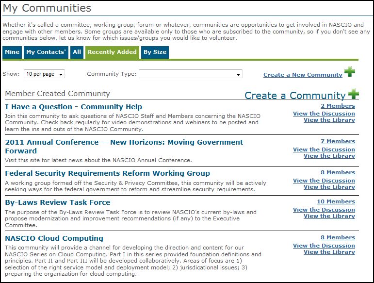The image size is (374, 283).
Task: View the 7 Members link
Action: point(338,141)
